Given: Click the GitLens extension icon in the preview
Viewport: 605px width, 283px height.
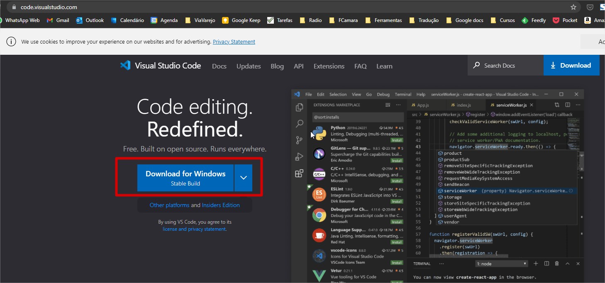Looking at the screenshot, I should coord(319,154).
